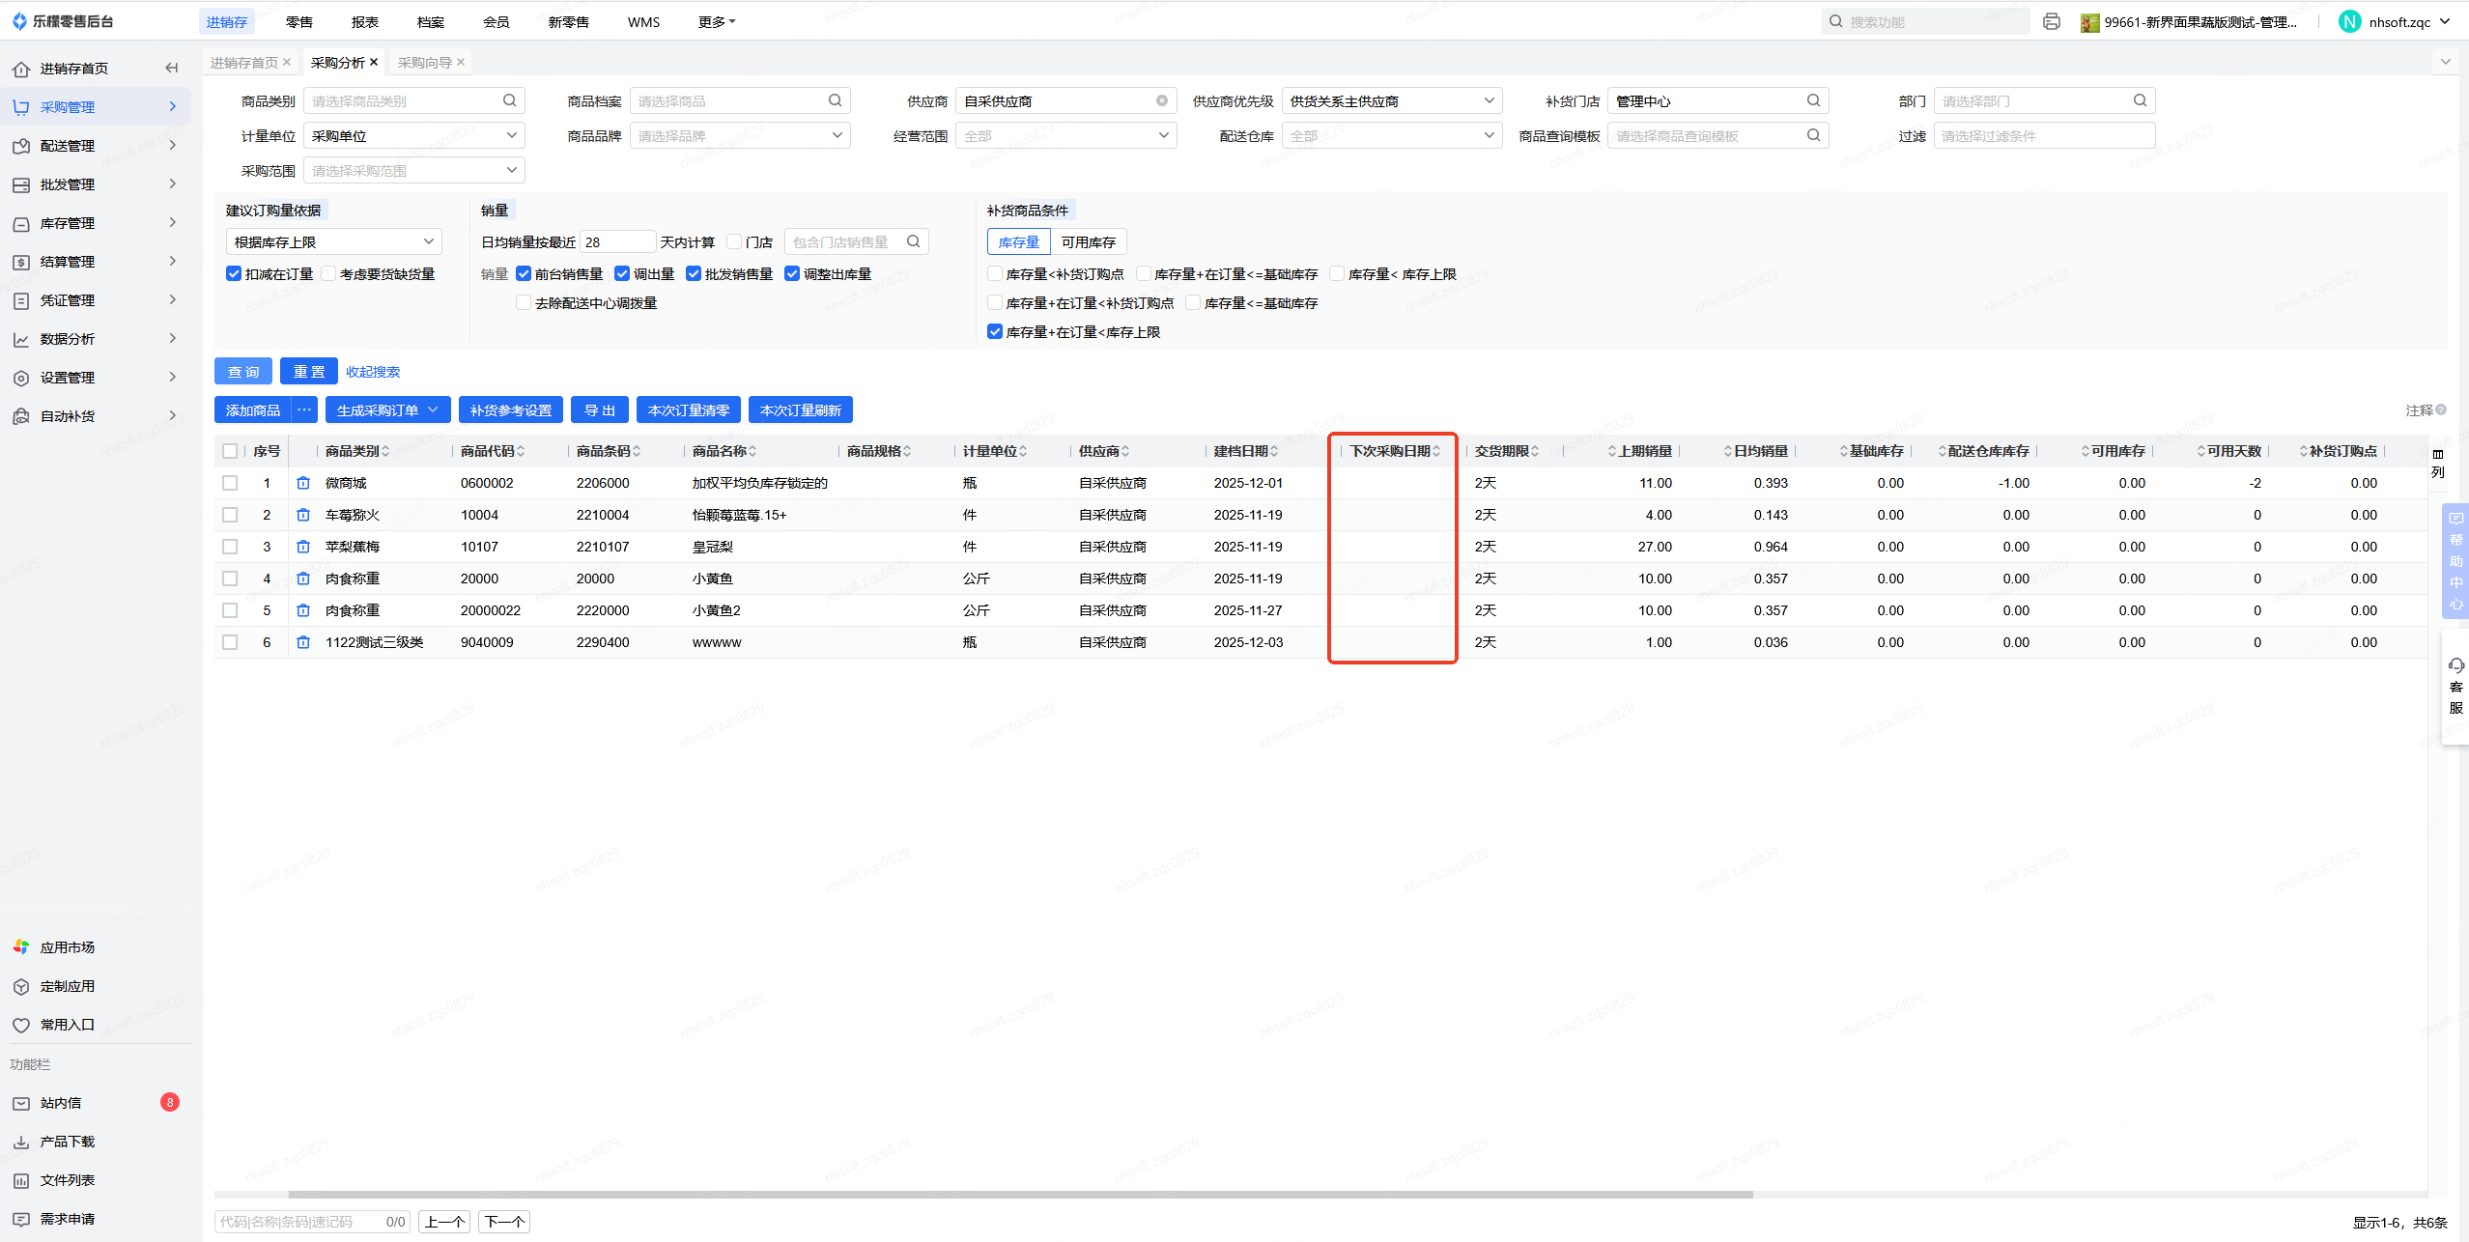Check 库存量<补货订购点 condition
Image resolution: width=2469 pixels, height=1242 pixels.
tap(995, 273)
